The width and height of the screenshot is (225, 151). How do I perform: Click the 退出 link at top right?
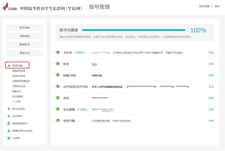coord(217,6)
